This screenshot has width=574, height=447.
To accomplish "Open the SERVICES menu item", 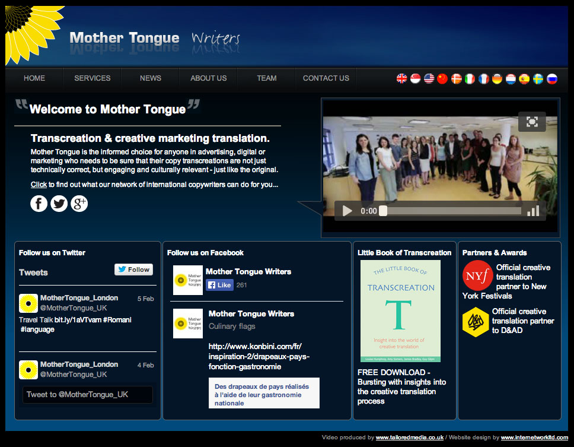I will click(93, 78).
